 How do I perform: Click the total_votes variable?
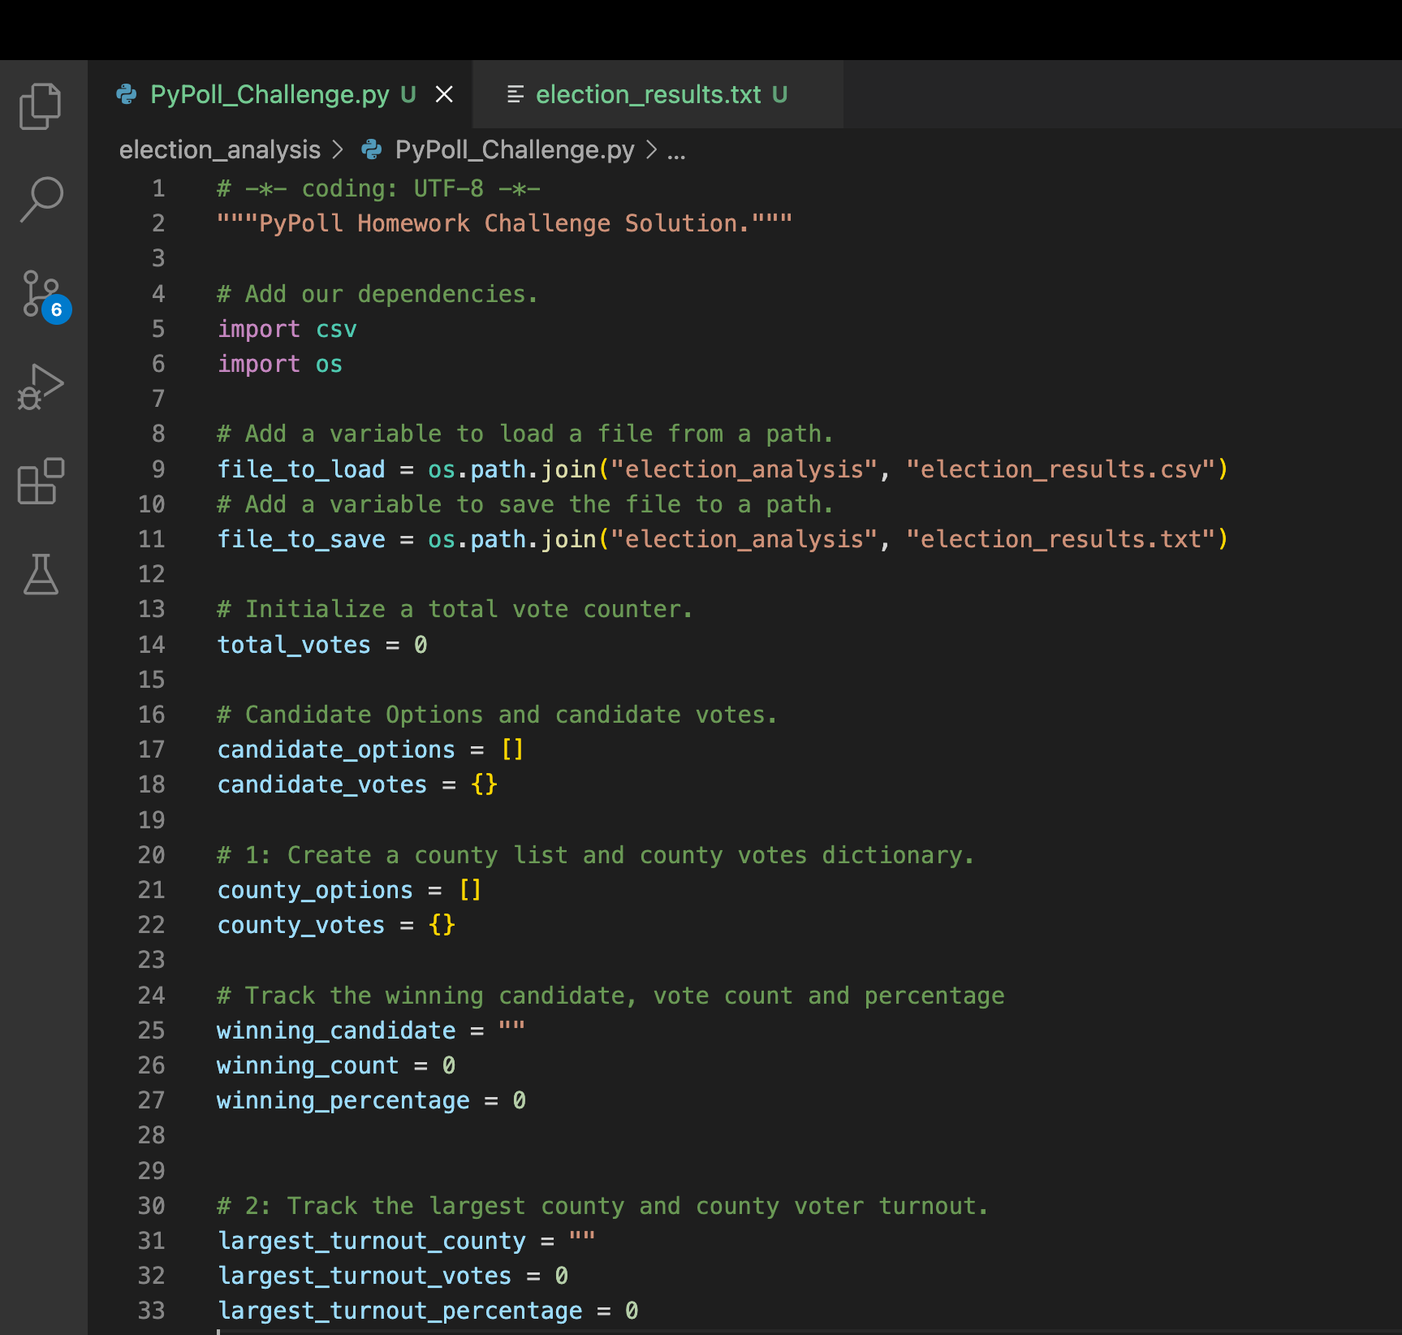click(294, 645)
